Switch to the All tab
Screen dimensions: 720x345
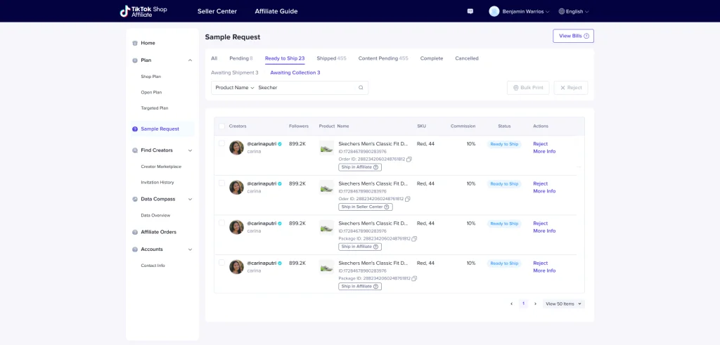click(x=214, y=58)
